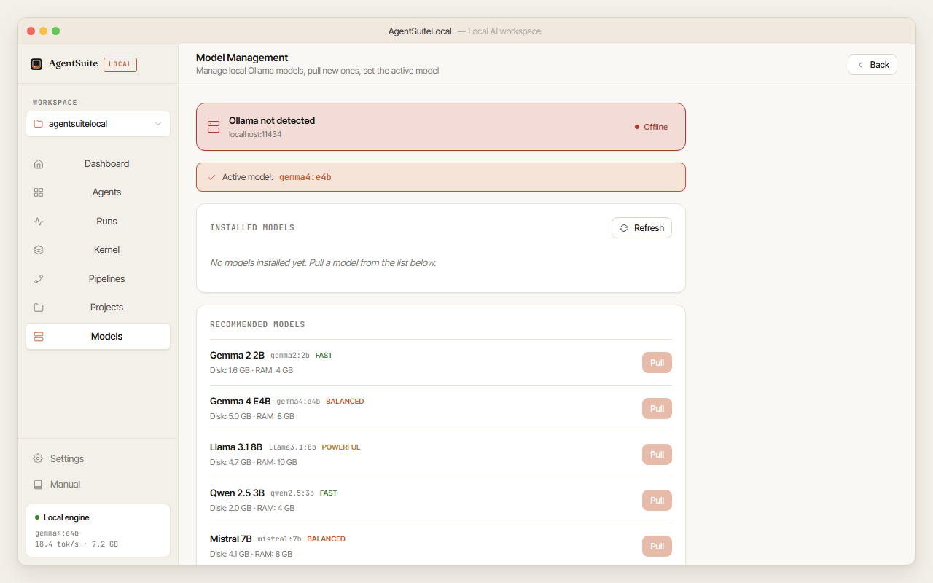Click the Gemma 2 2B model name

coord(237,356)
